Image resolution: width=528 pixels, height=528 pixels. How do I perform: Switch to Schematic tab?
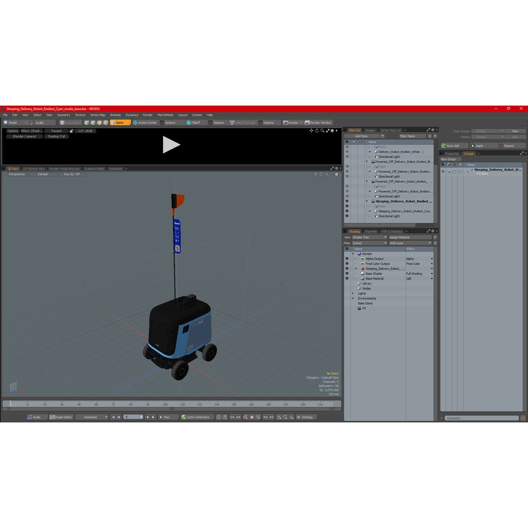pos(115,169)
